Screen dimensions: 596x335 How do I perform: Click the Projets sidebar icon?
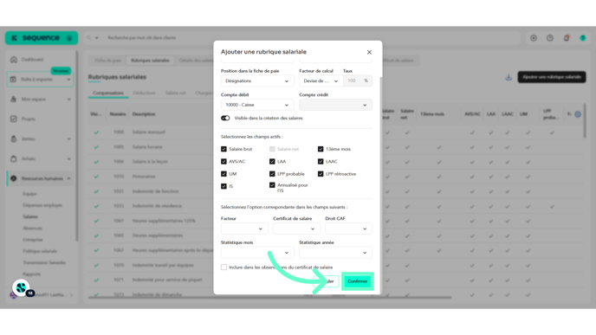(x=14, y=119)
